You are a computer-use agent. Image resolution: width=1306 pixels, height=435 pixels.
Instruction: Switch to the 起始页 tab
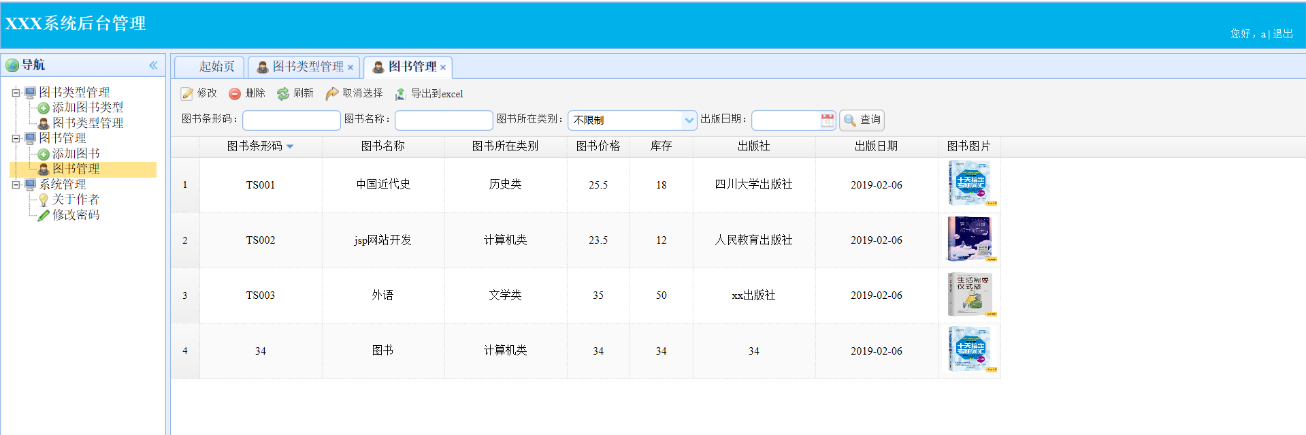(216, 67)
